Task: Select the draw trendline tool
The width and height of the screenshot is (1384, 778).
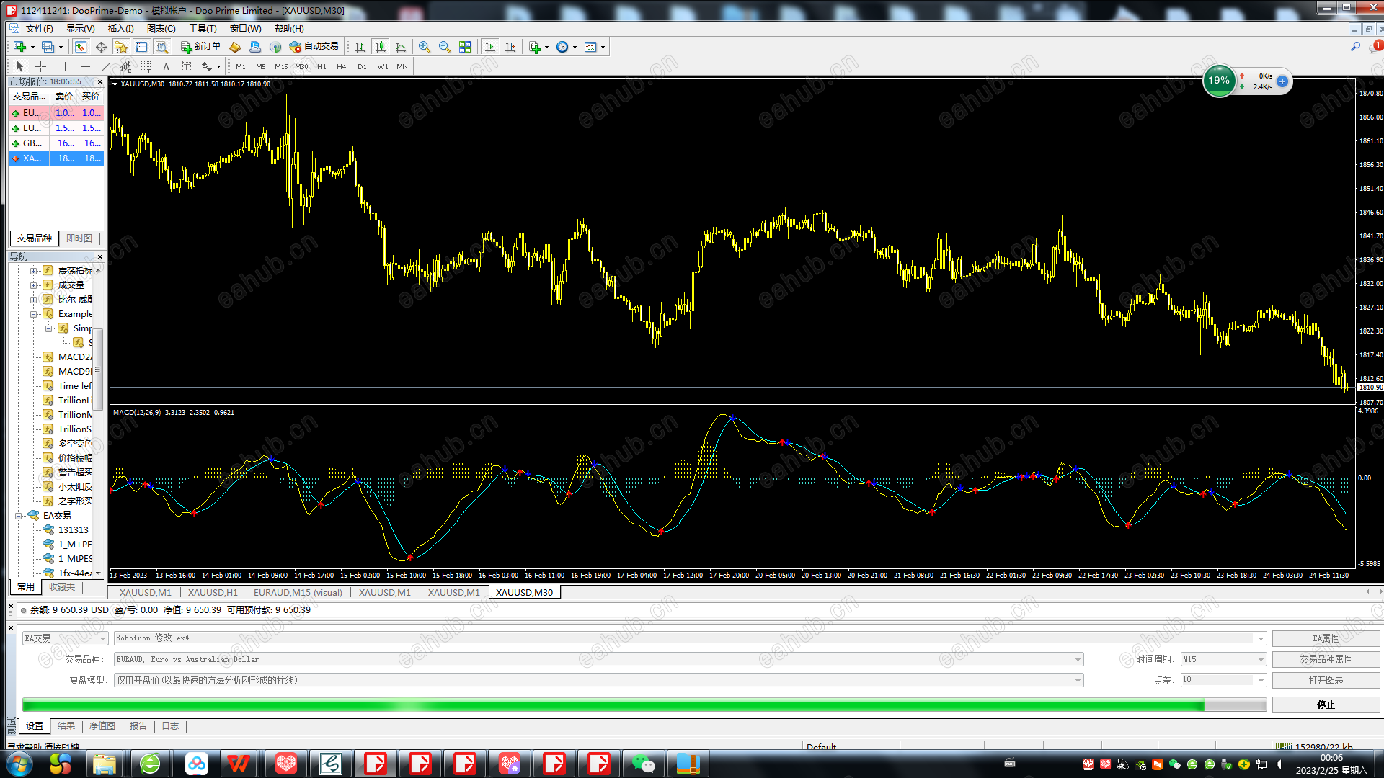Action: point(105,66)
